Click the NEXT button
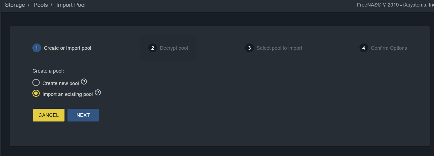The height and width of the screenshot is (156, 434). (x=83, y=115)
